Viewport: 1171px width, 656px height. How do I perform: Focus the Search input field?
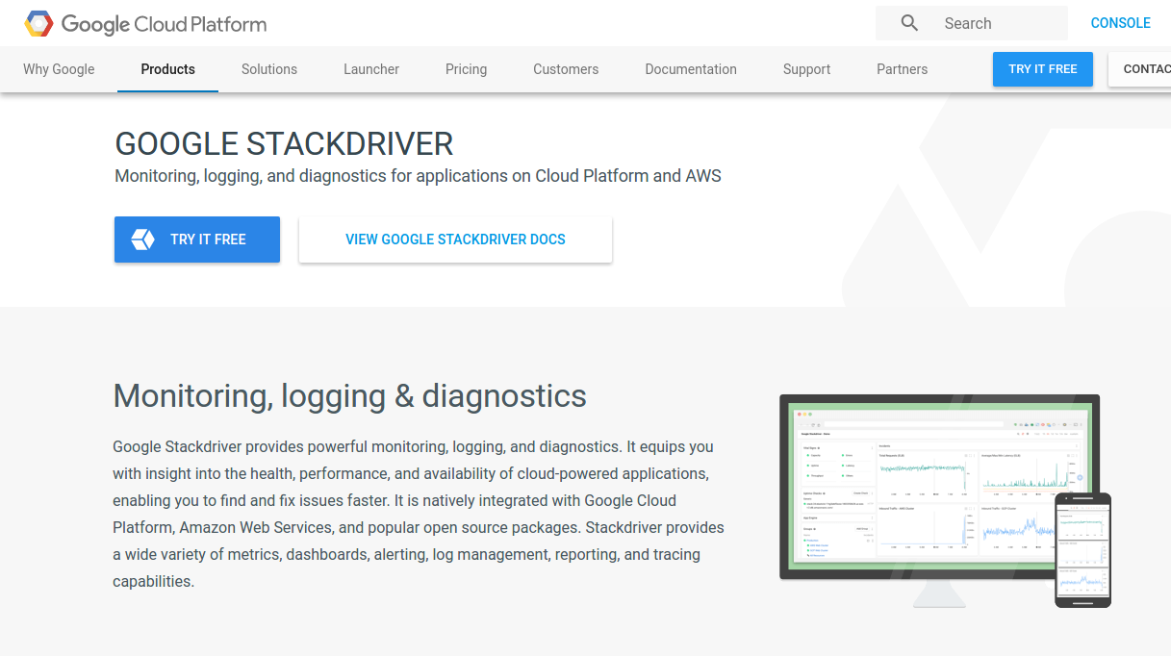(x=972, y=23)
